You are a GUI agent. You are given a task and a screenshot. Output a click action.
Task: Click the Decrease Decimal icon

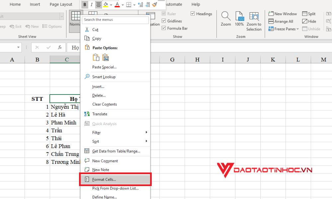(x=147, y=4)
